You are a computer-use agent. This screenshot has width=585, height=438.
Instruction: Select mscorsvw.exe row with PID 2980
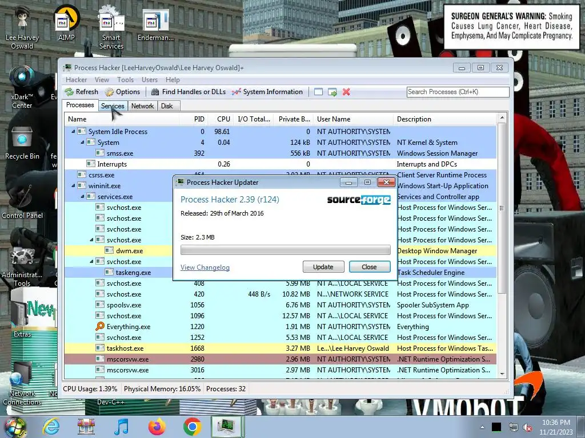tap(280, 359)
